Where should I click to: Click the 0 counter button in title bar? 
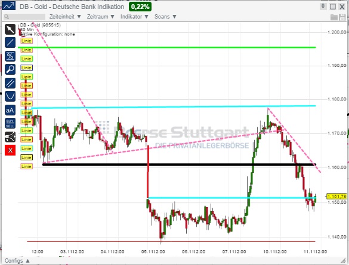pyautogui.click(x=323, y=6)
